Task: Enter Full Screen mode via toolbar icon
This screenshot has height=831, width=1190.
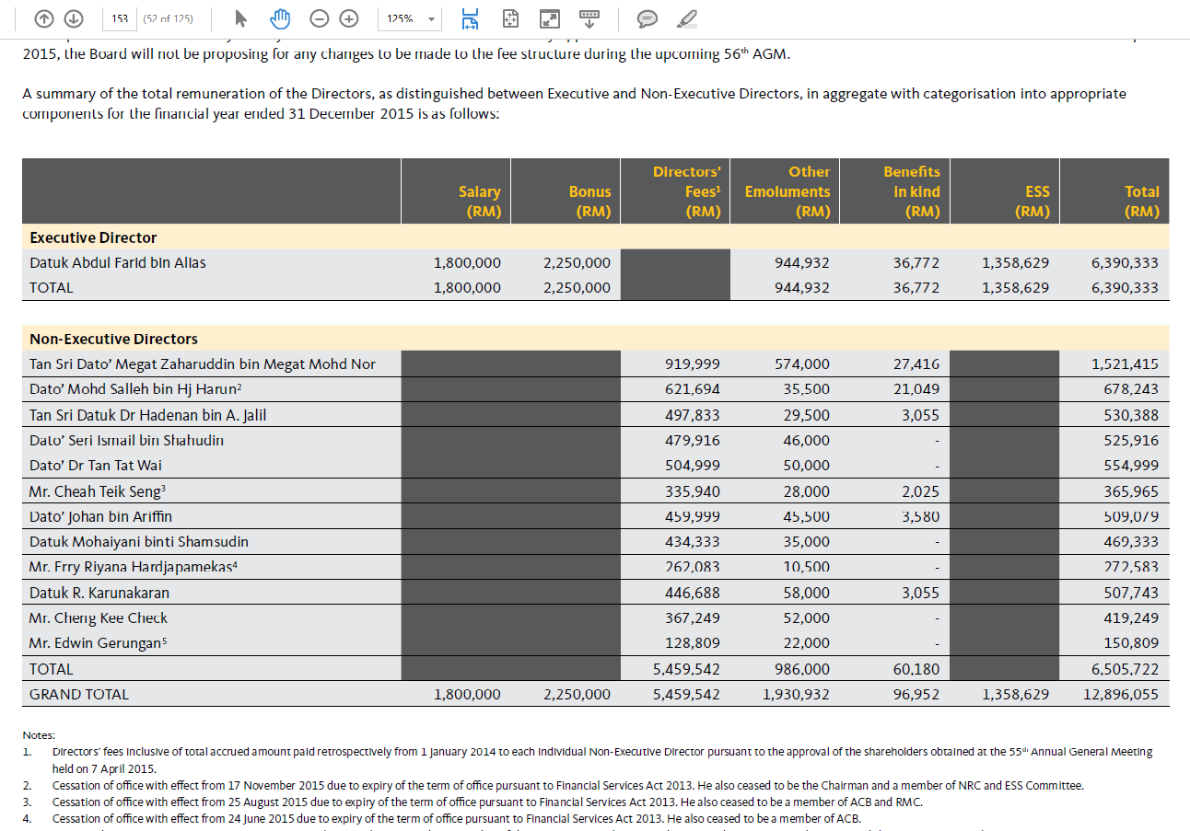Action: [550, 18]
